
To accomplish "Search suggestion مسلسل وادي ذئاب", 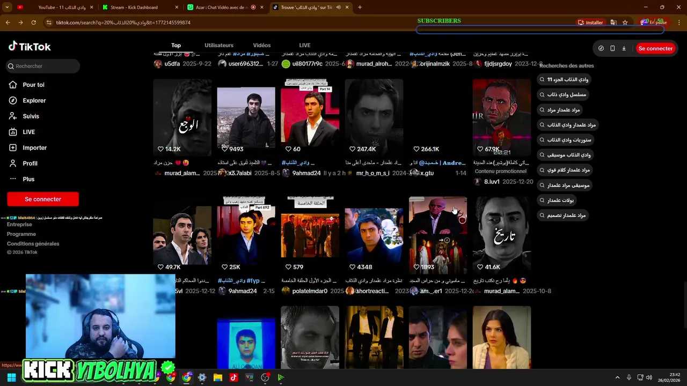I will 564,94.
